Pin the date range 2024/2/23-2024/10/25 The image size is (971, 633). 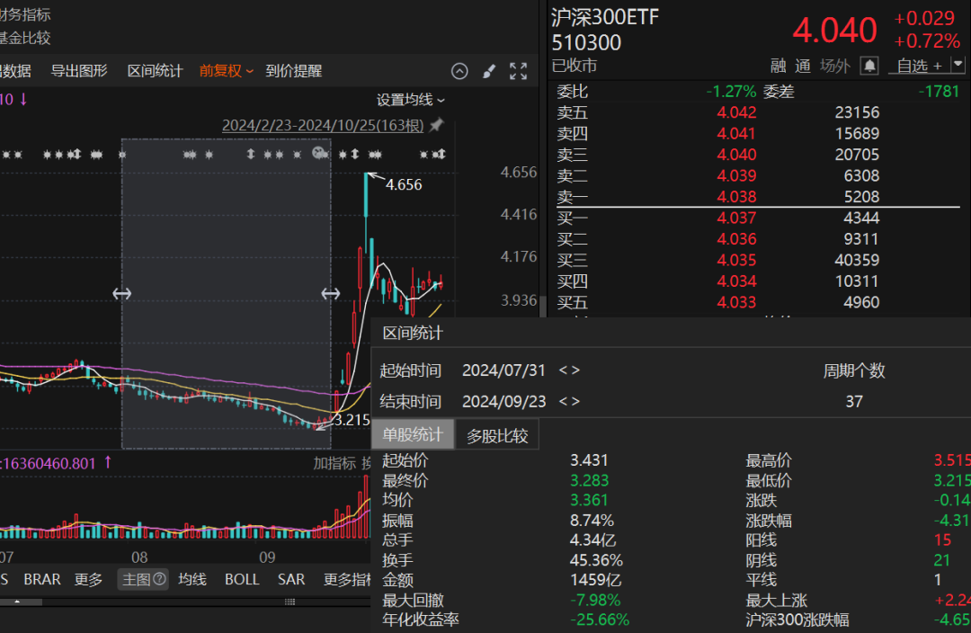[437, 124]
